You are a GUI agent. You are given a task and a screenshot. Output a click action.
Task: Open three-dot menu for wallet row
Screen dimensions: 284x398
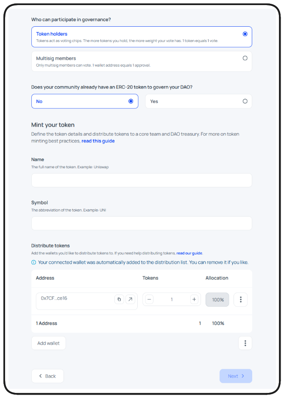coord(240,300)
